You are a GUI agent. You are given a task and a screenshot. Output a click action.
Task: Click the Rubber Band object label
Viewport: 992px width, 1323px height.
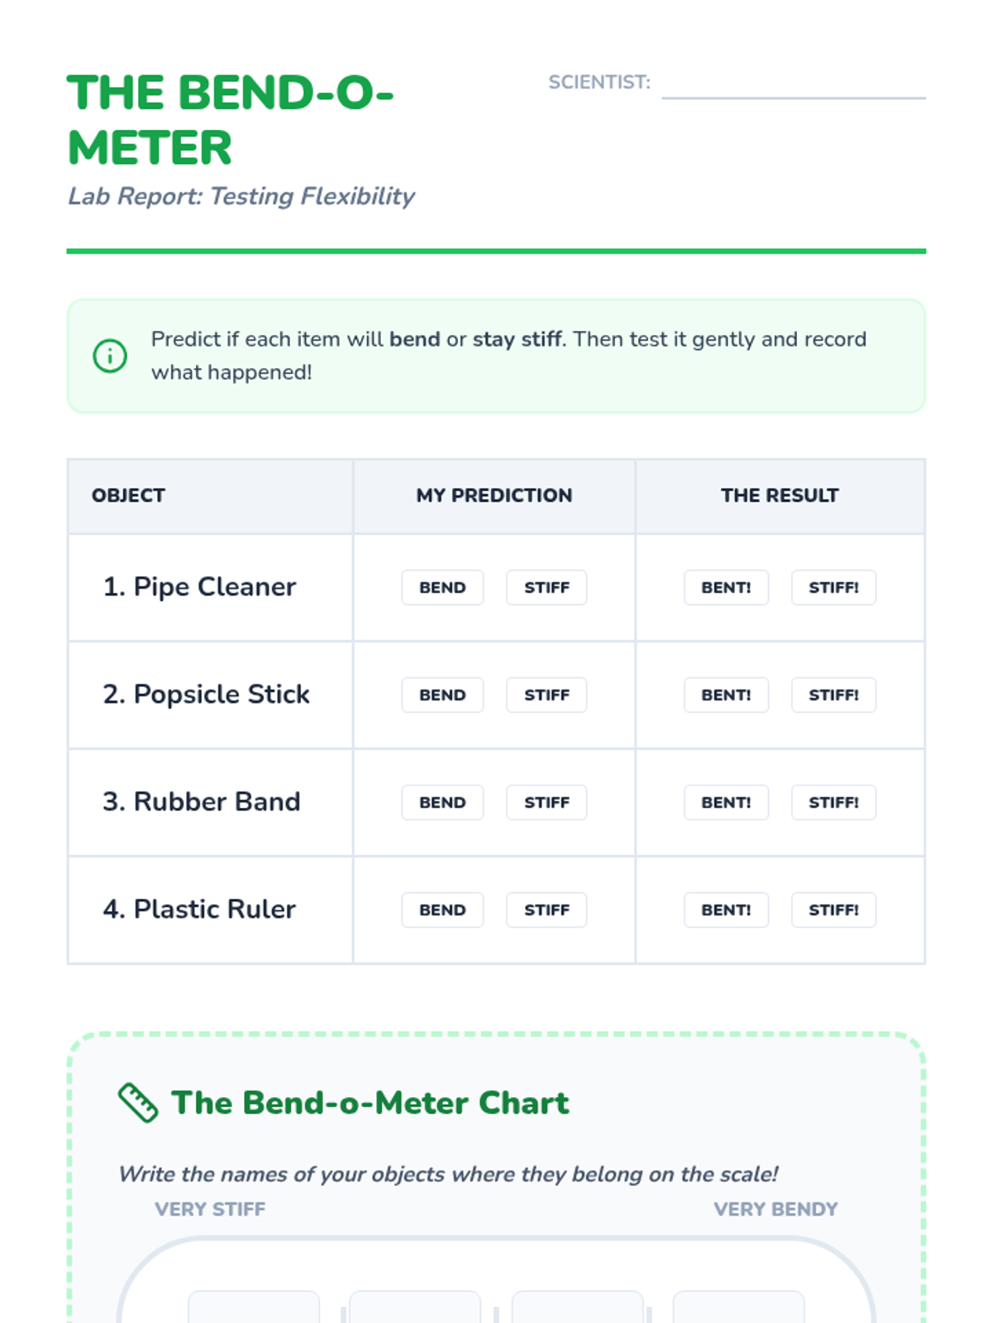pyautogui.click(x=202, y=802)
